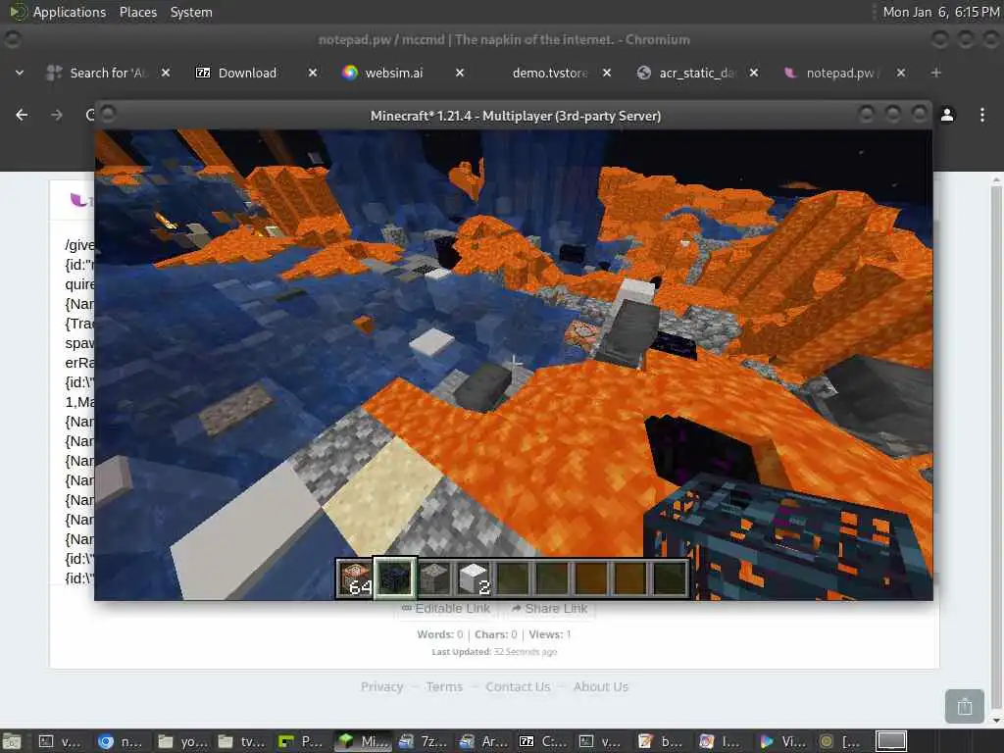Open the About Us link
Screen dimensions: 1004x753
[601, 687]
